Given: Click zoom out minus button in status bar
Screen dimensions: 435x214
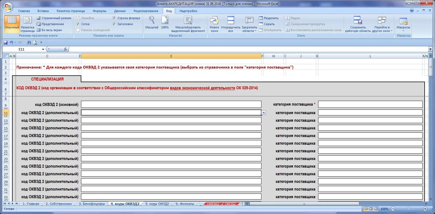Looking at the screenshot, I should (x=393, y=209).
